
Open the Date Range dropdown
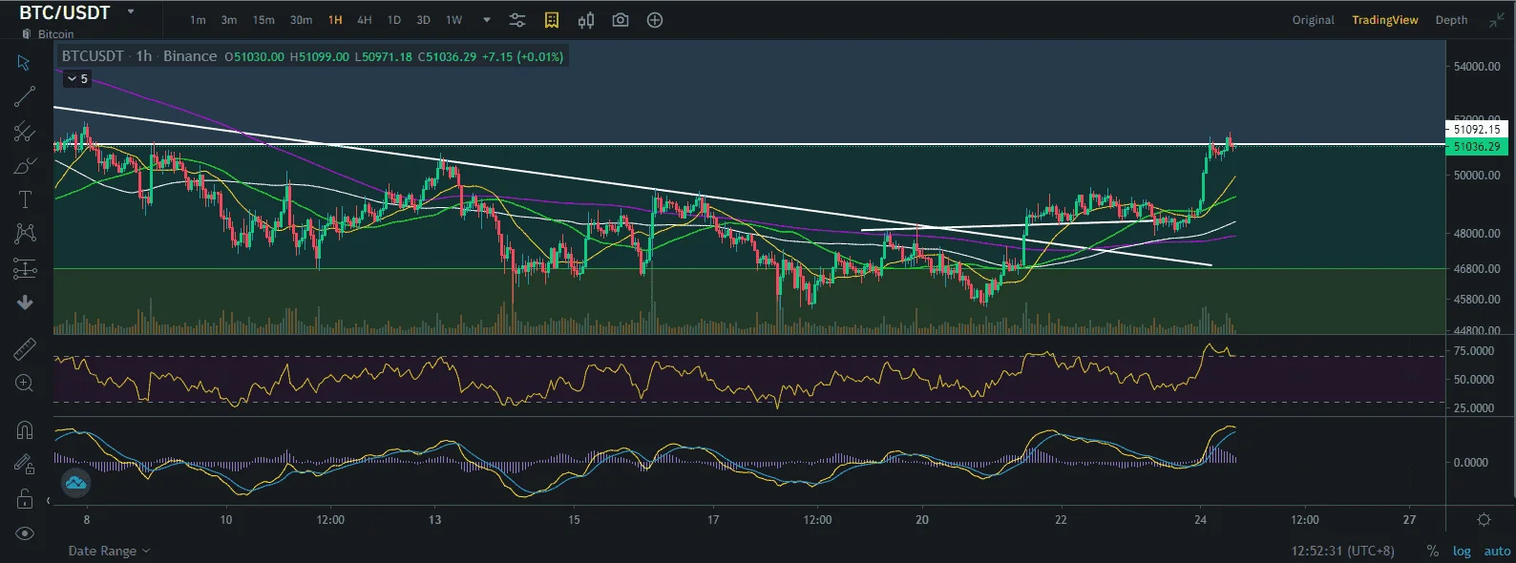tap(109, 551)
